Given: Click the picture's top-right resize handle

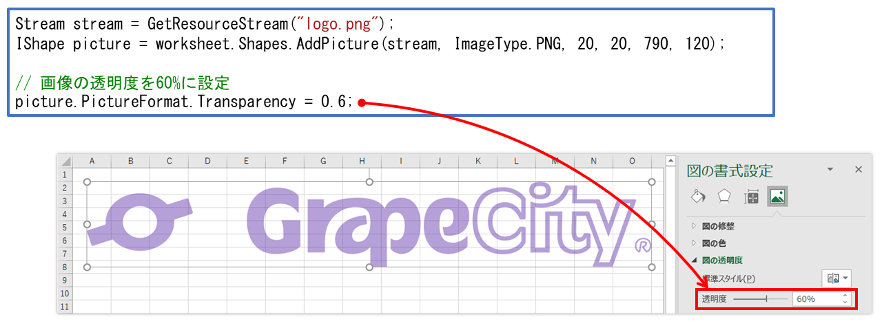Looking at the screenshot, I should [652, 181].
